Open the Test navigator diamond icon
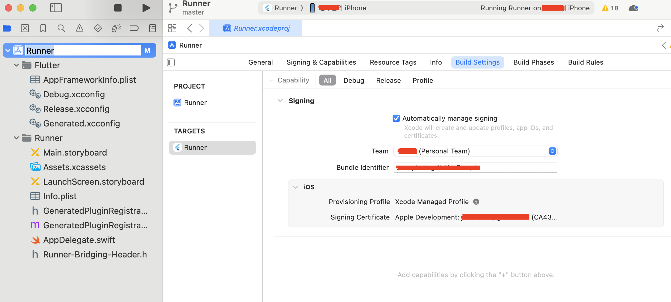The height and width of the screenshot is (302, 671). pyautogui.click(x=98, y=29)
